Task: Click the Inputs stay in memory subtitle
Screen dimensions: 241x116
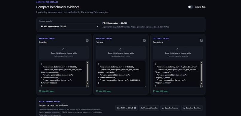Action: (x=72, y=12)
